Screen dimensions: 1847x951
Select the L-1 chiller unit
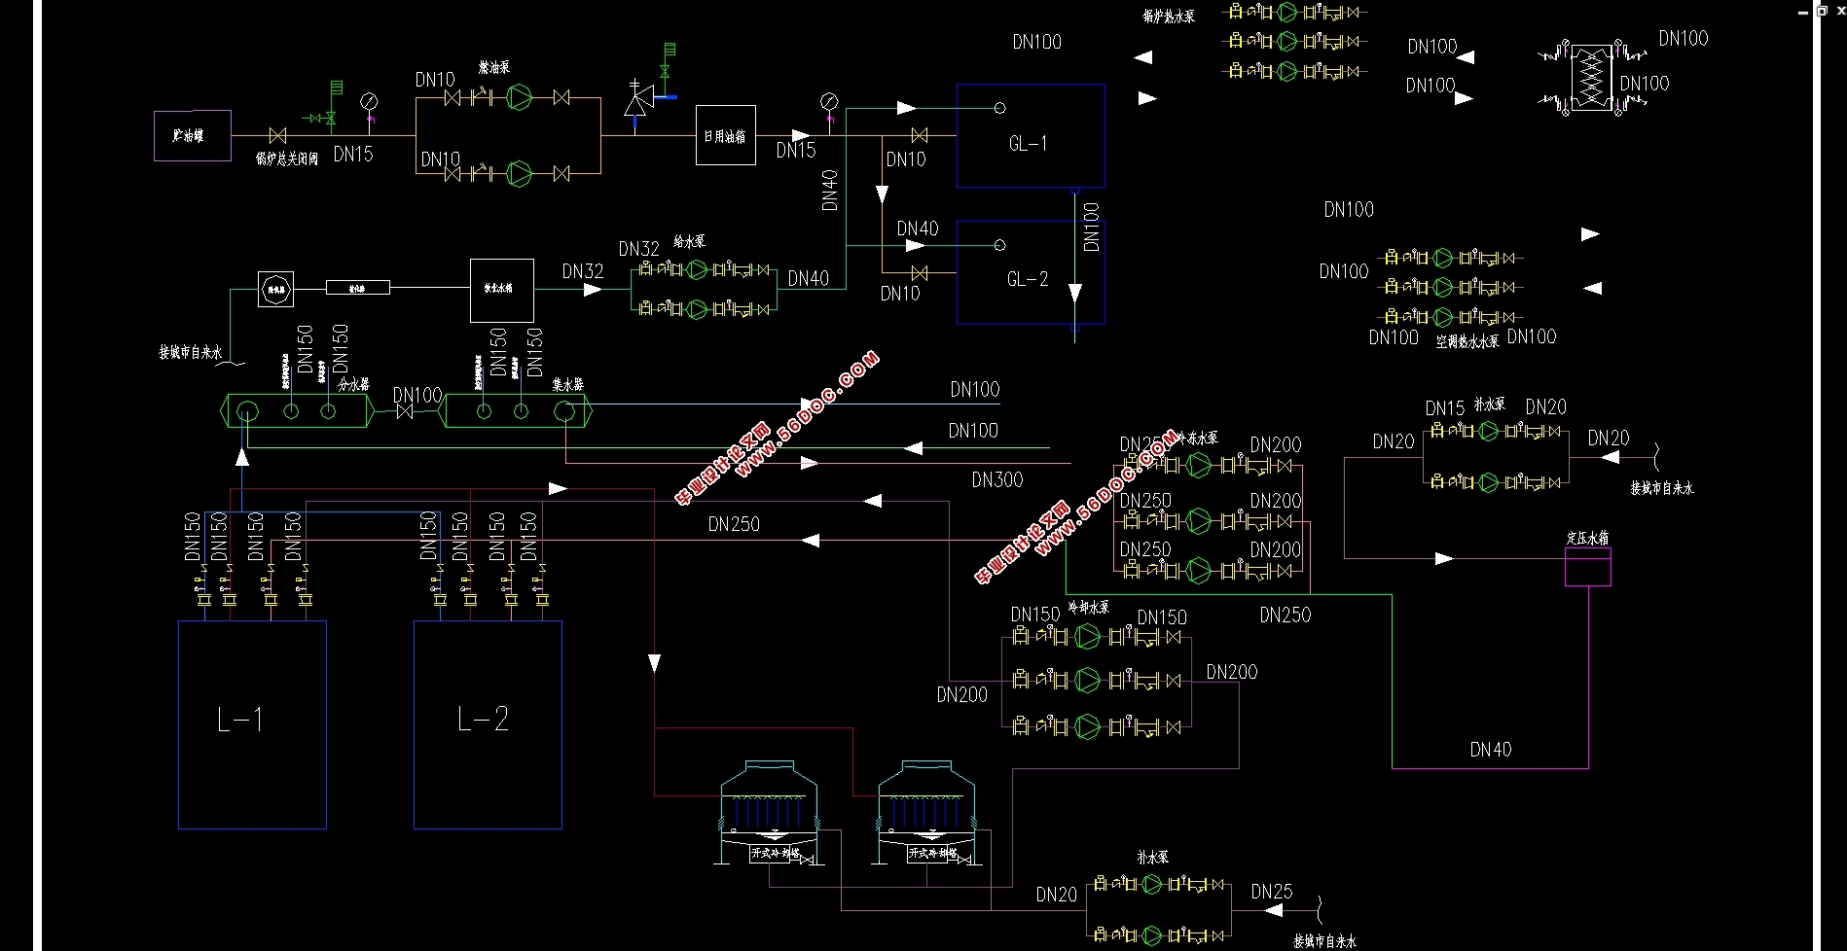[x=252, y=724]
